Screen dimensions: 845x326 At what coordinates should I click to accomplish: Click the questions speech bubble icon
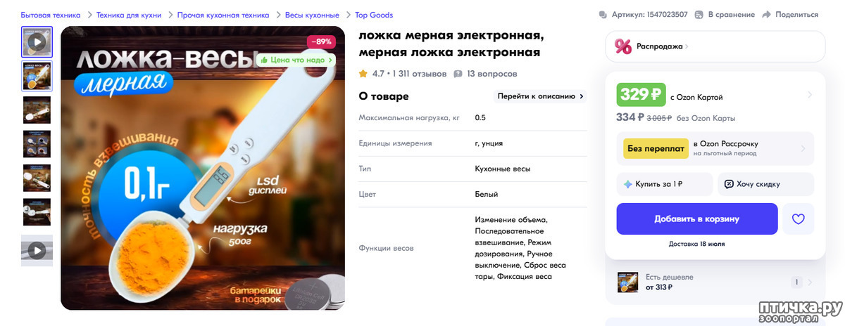pos(458,74)
